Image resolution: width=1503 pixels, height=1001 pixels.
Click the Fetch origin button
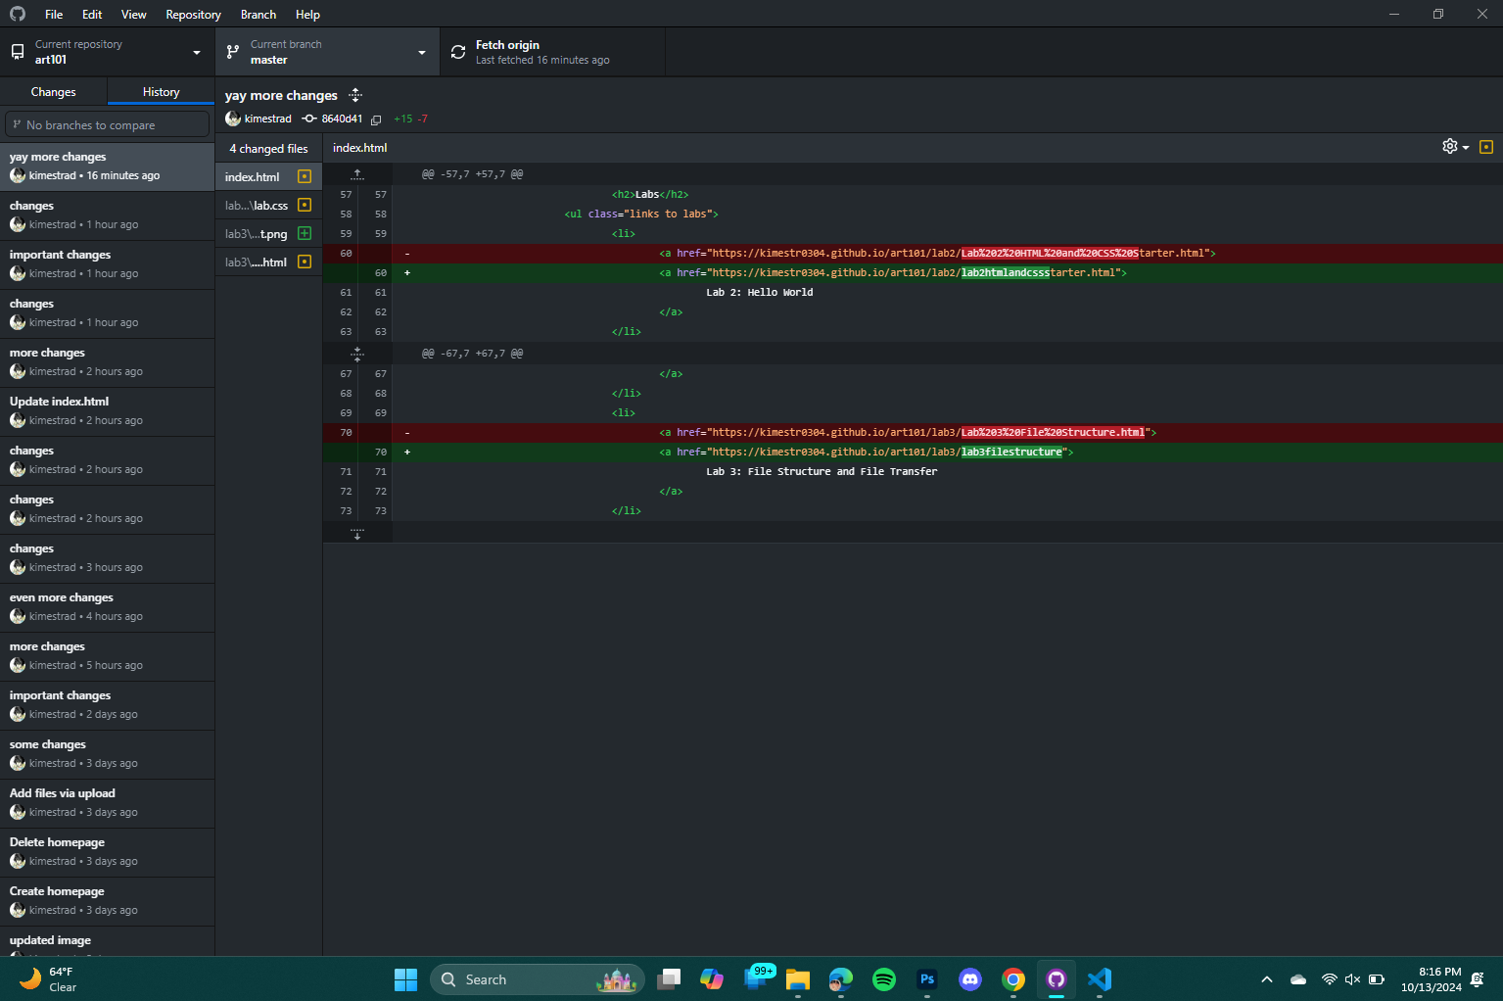pos(551,51)
